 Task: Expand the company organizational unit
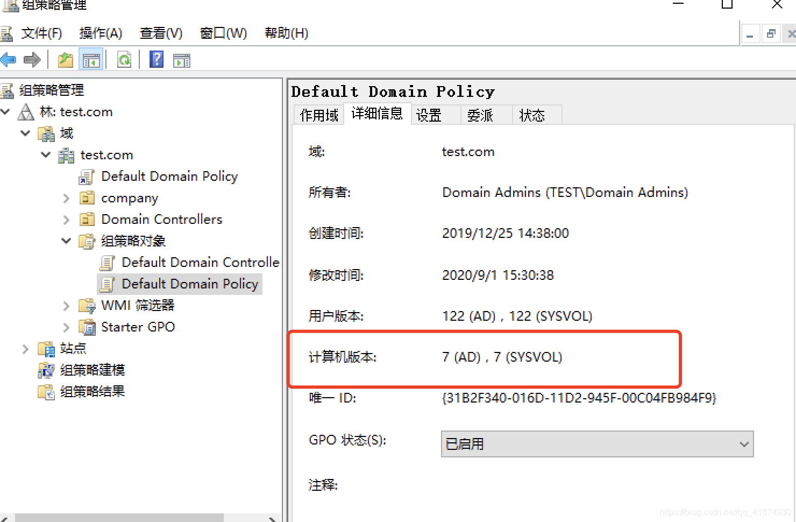pyautogui.click(x=66, y=198)
